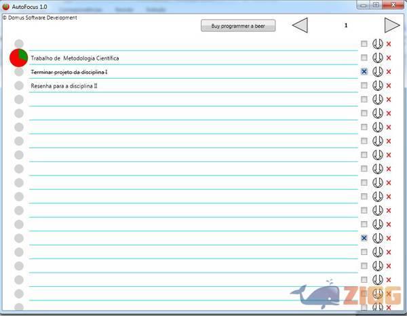Click gray circle beside Terminar projeto da disciplina I

19,72
